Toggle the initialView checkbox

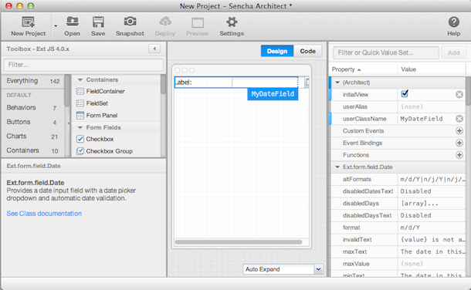click(405, 94)
